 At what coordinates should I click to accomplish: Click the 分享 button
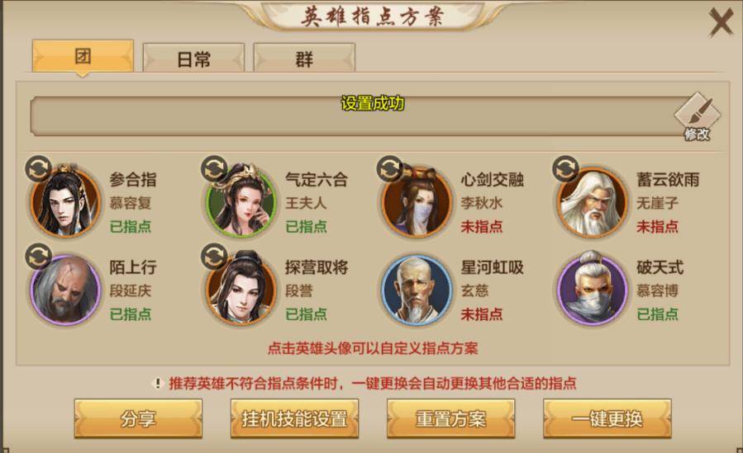pyautogui.click(x=138, y=418)
